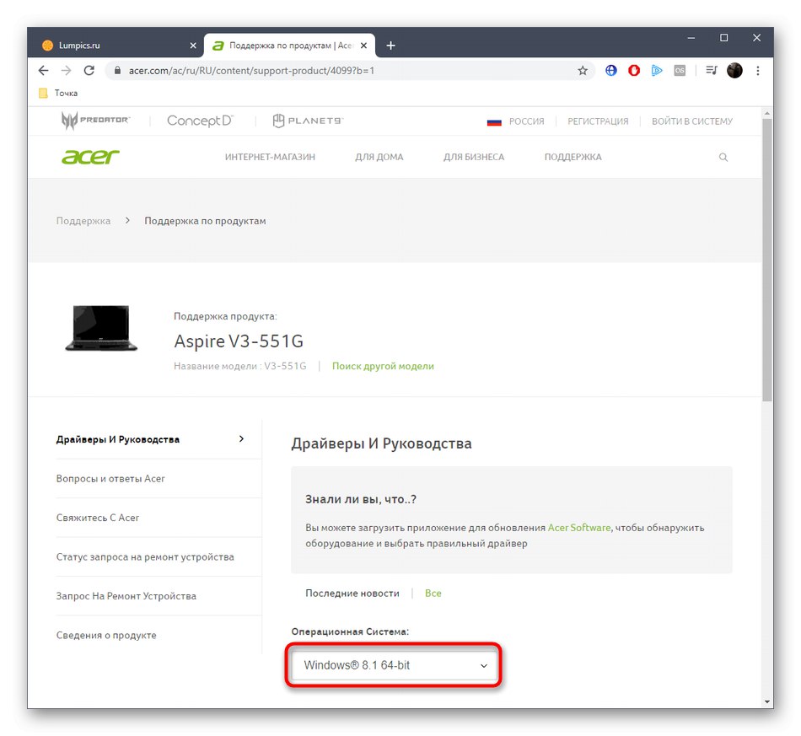Screen dimensions: 801x736
Task: Click the address bar URL
Action: [251, 71]
